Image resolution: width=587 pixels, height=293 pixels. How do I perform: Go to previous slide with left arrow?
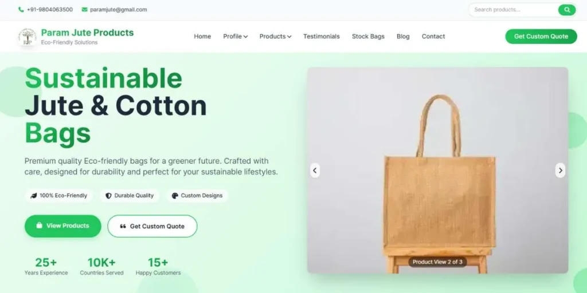[x=315, y=171]
